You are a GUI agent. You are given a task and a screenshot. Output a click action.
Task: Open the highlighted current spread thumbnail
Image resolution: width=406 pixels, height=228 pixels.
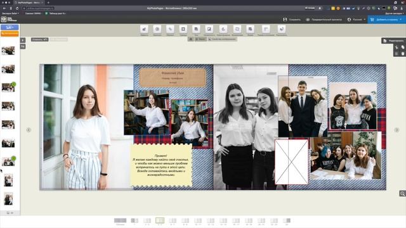click(160, 220)
